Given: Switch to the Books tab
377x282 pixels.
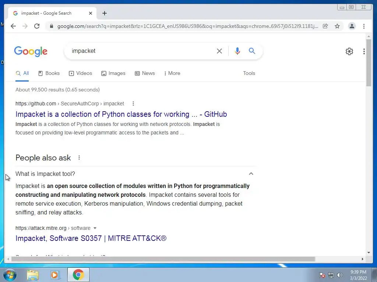Looking at the screenshot, I should [x=49, y=73].
